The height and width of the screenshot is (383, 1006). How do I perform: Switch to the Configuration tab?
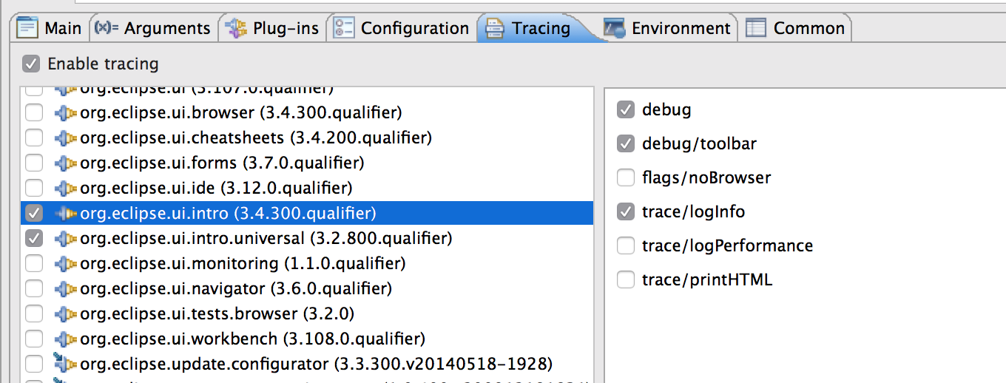click(x=402, y=28)
